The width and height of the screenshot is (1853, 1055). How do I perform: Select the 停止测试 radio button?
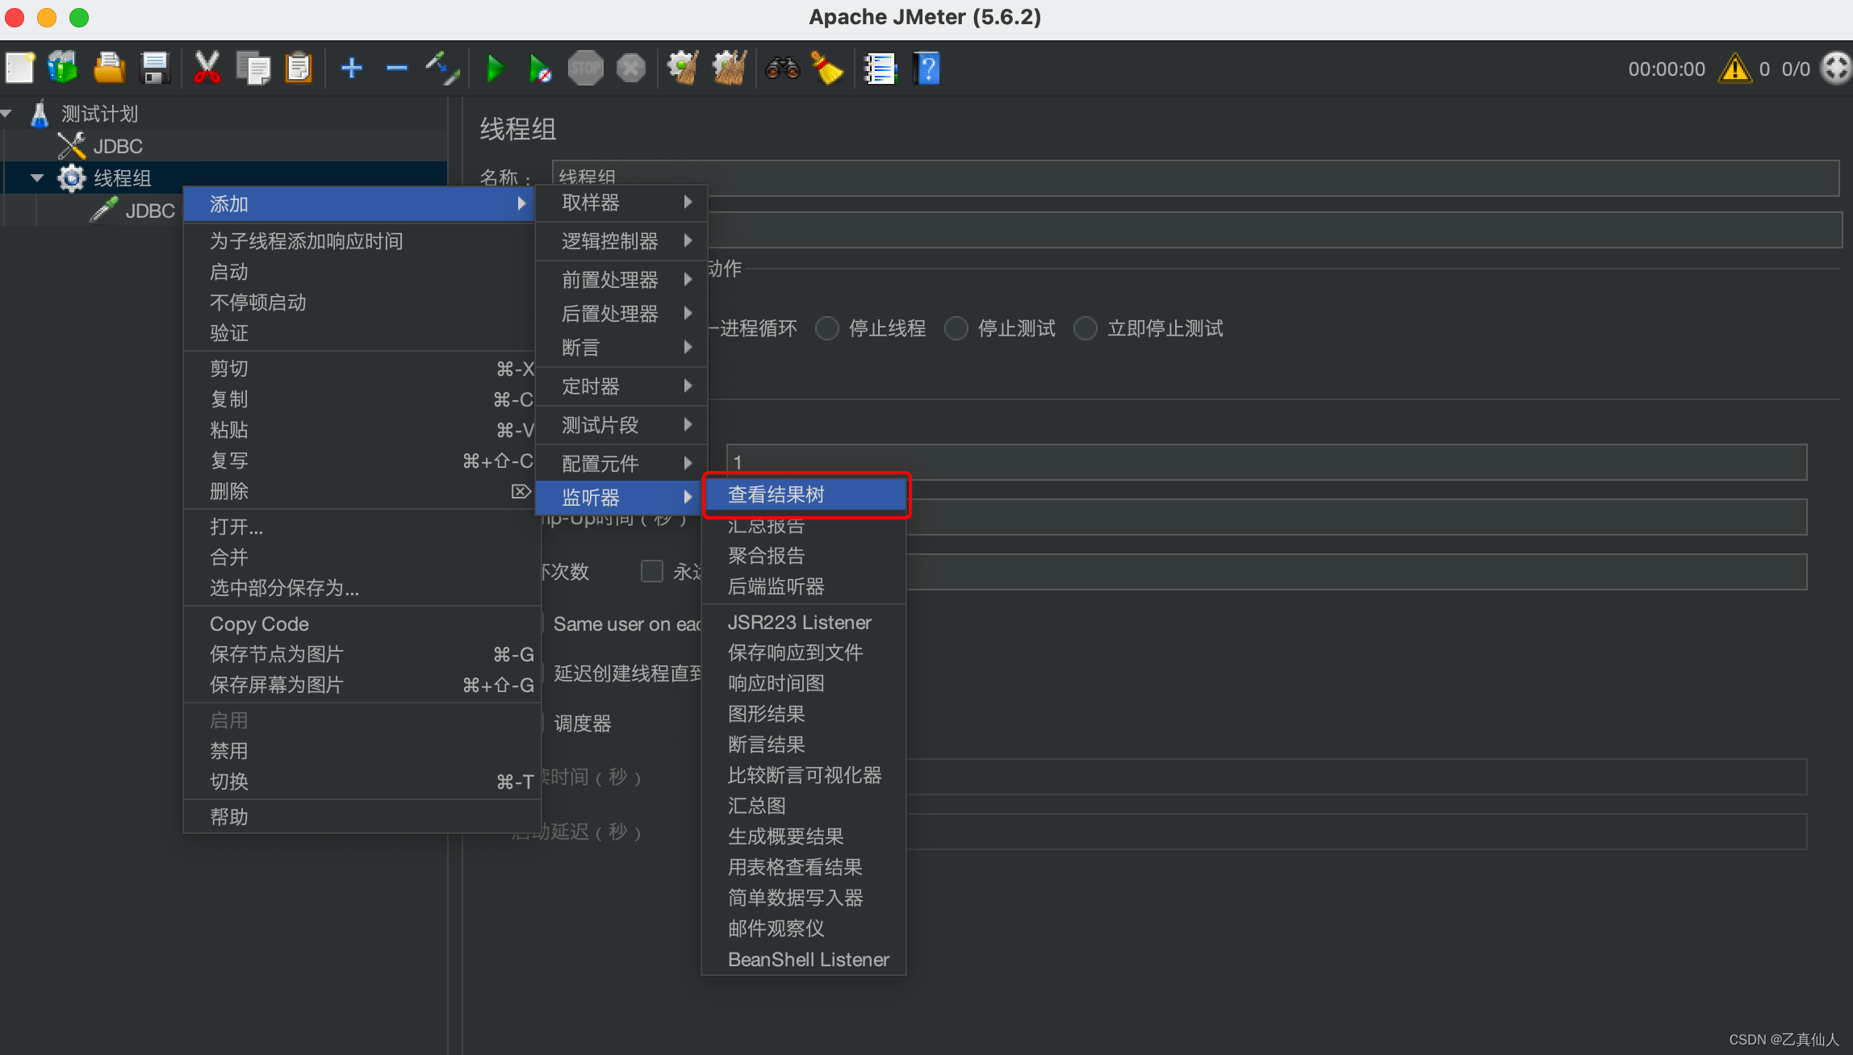pos(956,329)
